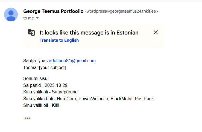Click the translate icon in the banner
Viewport: 202px width, 132px height.
tap(31, 33)
